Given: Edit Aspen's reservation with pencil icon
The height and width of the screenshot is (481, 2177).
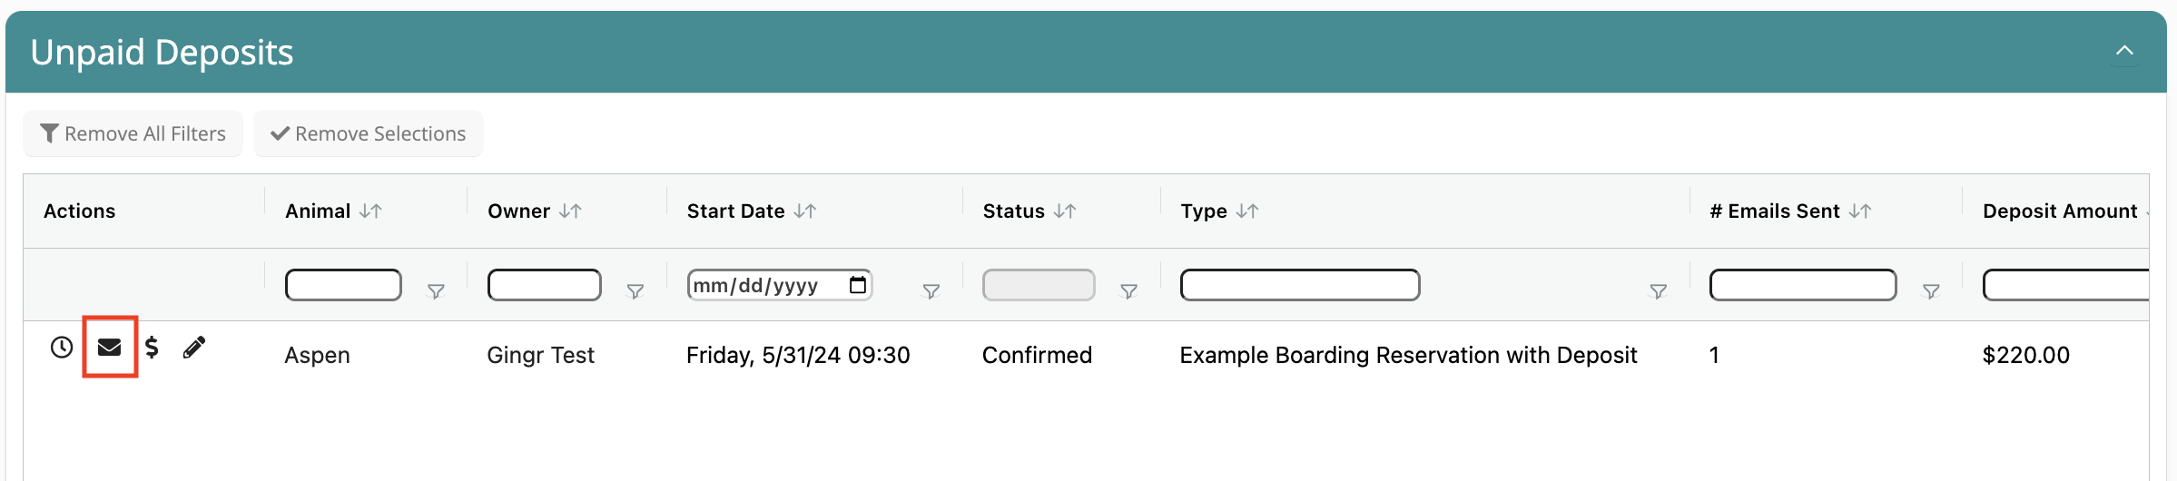Looking at the screenshot, I should [x=194, y=347].
